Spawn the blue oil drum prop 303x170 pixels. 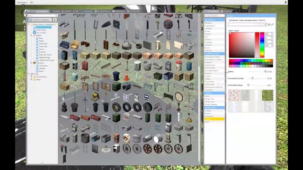click(x=189, y=66)
